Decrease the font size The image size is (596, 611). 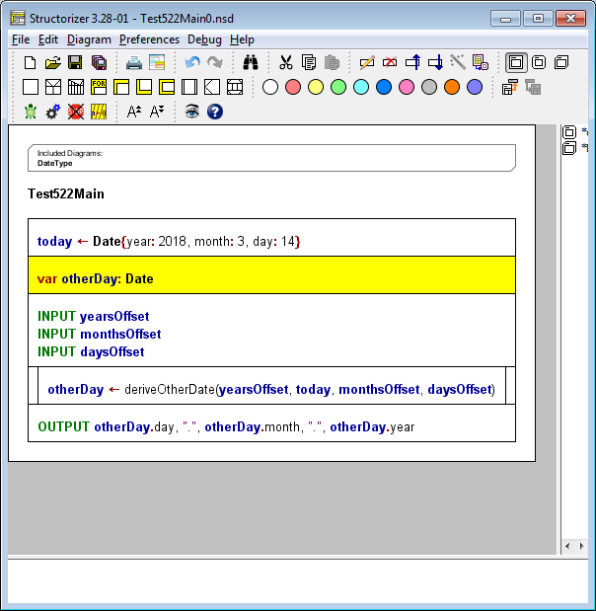coord(157,112)
